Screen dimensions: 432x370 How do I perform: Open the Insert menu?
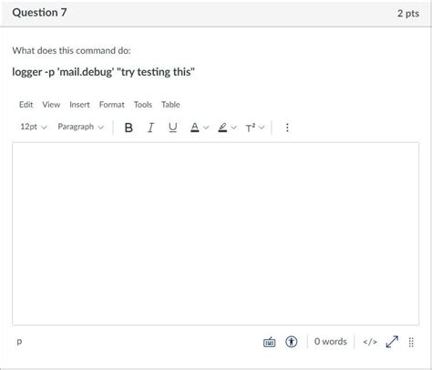click(x=79, y=105)
